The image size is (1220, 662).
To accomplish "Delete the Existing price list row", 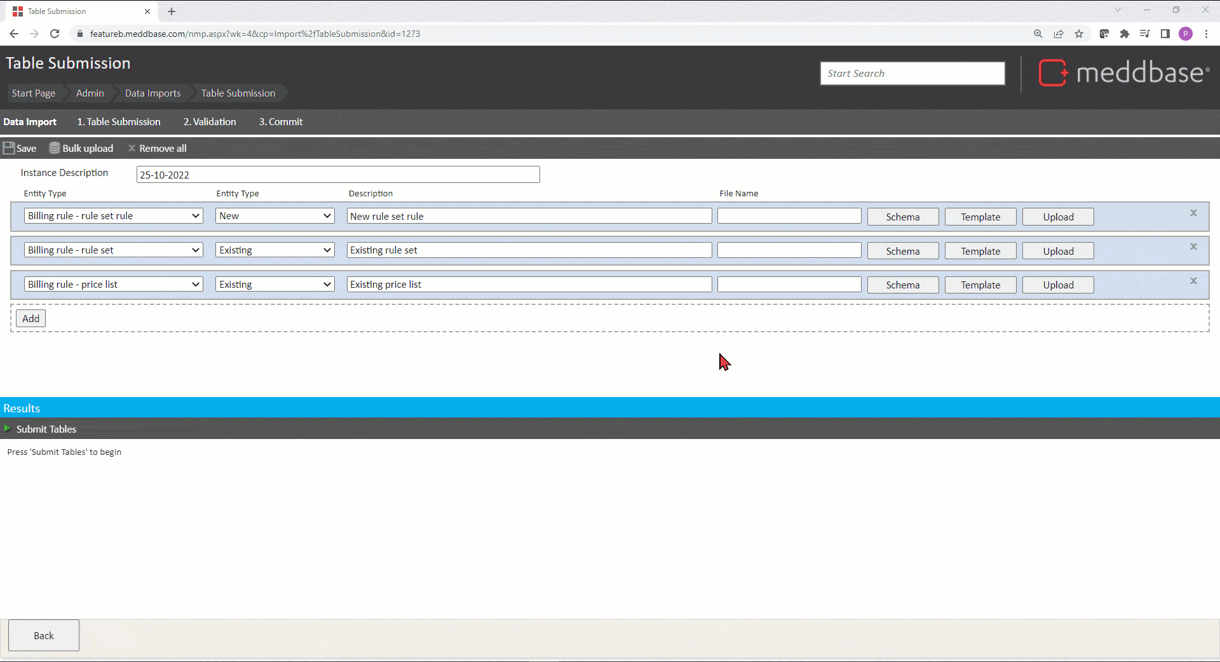I will point(1193,281).
